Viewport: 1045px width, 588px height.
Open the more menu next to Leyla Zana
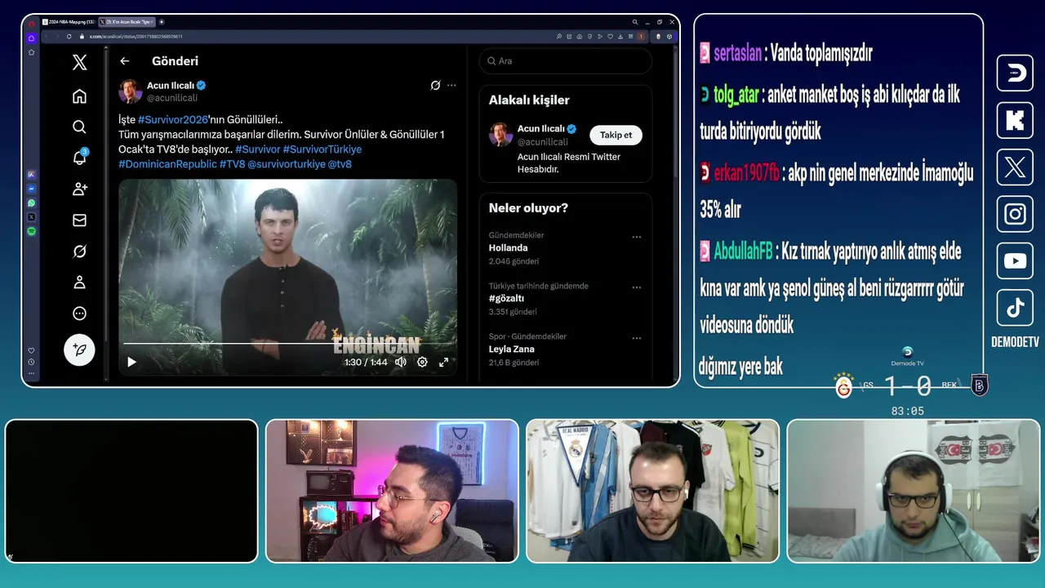pos(636,338)
